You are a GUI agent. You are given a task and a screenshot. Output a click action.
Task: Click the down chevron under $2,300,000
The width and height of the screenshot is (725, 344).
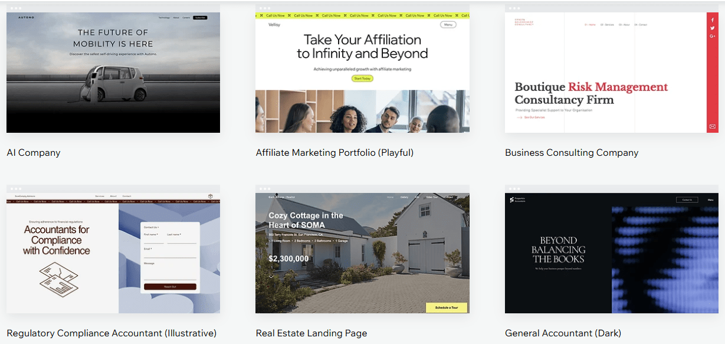click(271, 277)
